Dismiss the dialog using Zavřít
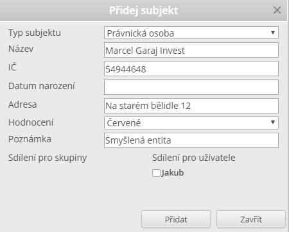 point(251,219)
